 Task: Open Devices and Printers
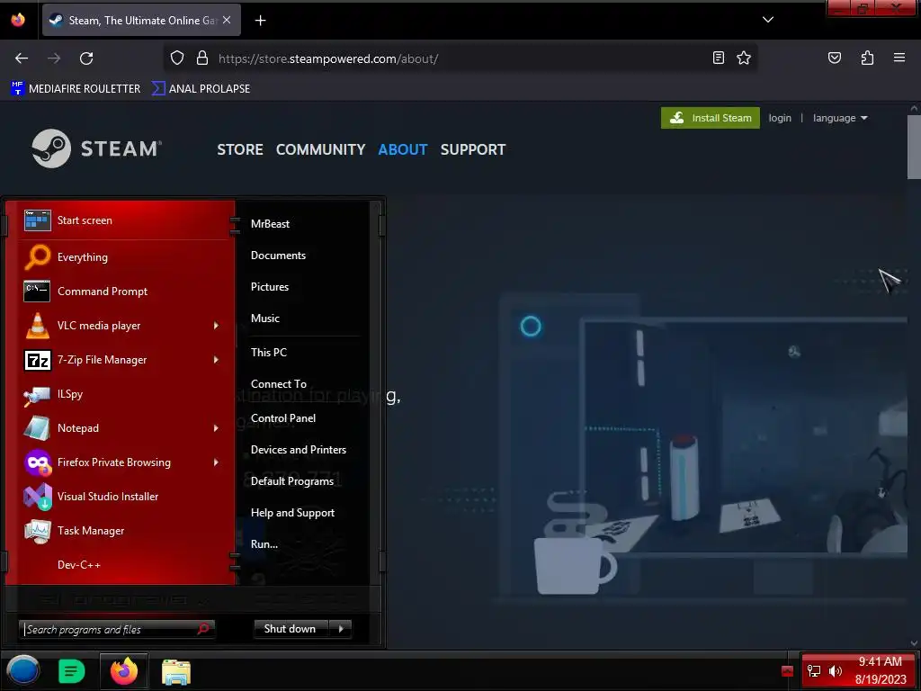[x=299, y=450]
